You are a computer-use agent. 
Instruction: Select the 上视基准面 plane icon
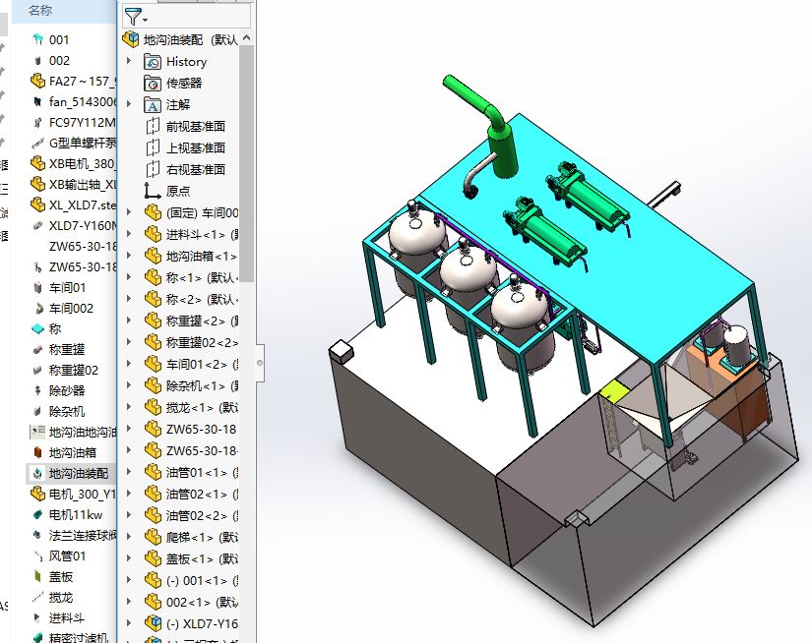click(x=153, y=147)
